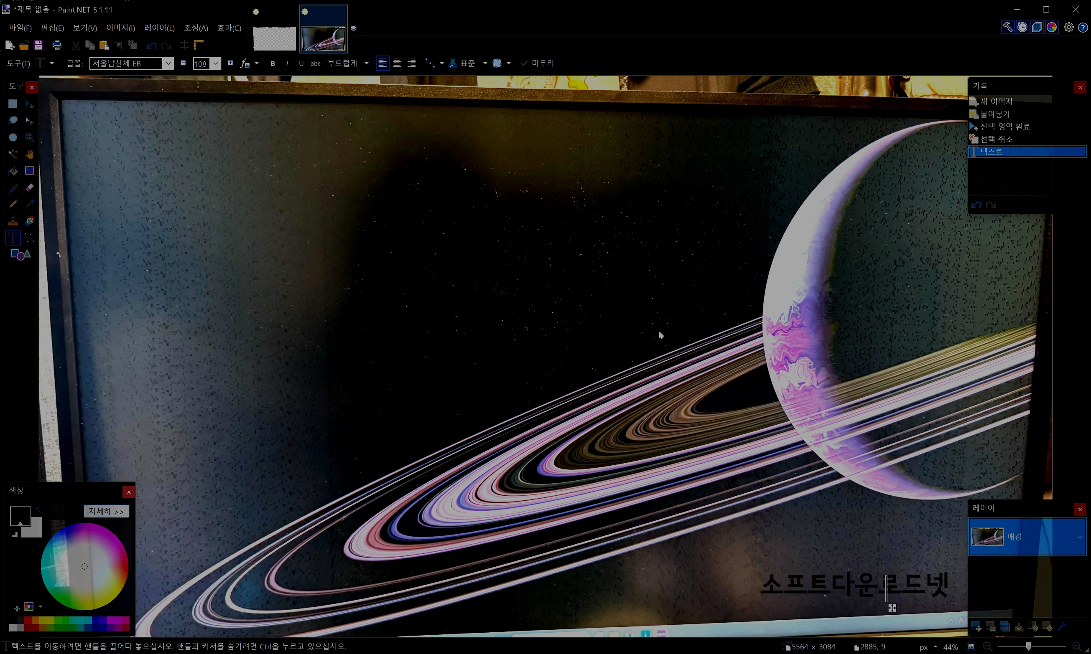Viewport: 1091px width, 654px height.
Task: Toggle bold text formatting
Action: coord(273,63)
